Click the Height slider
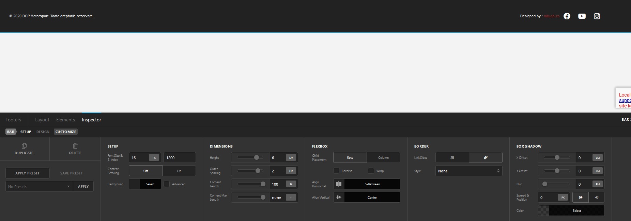The image size is (631, 221). (x=250, y=157)
